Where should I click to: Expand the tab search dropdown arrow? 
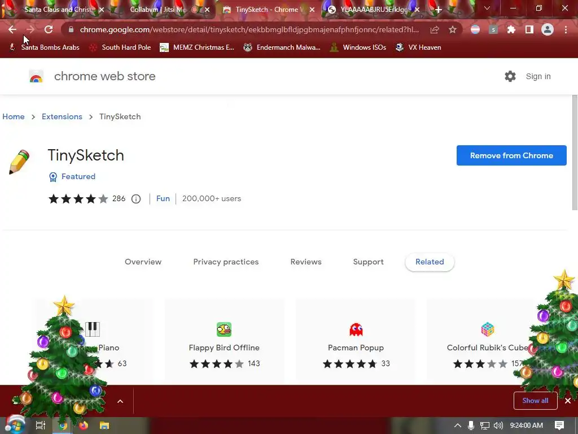pos(487,8)
